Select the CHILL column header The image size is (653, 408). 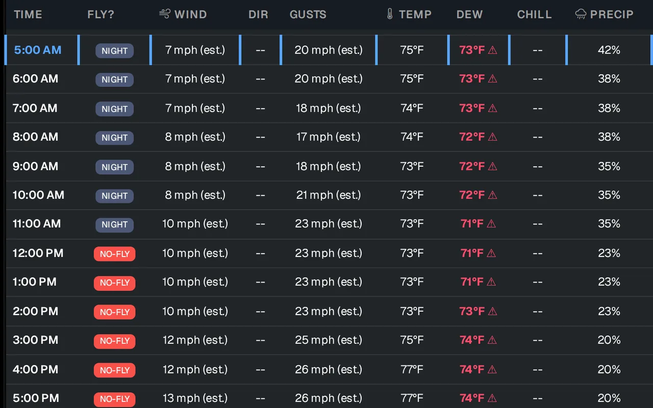534,14
